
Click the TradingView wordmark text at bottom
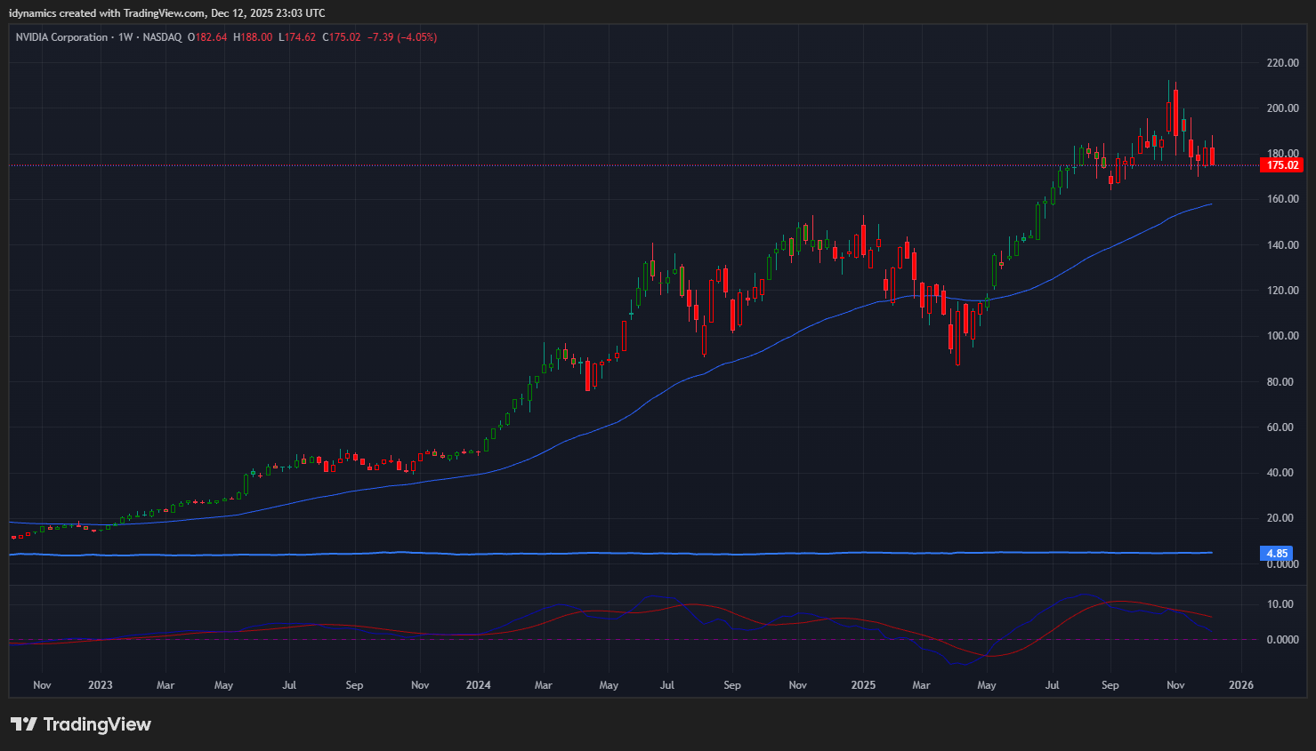(x=97, y=724)
